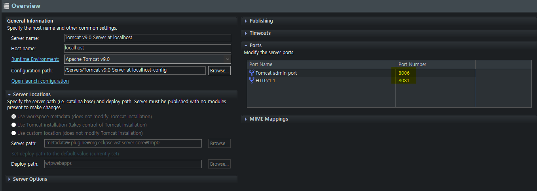Click the Deploy path field wtpwebapps
Viewport: 537px width, 191px height.
(123, 164)
